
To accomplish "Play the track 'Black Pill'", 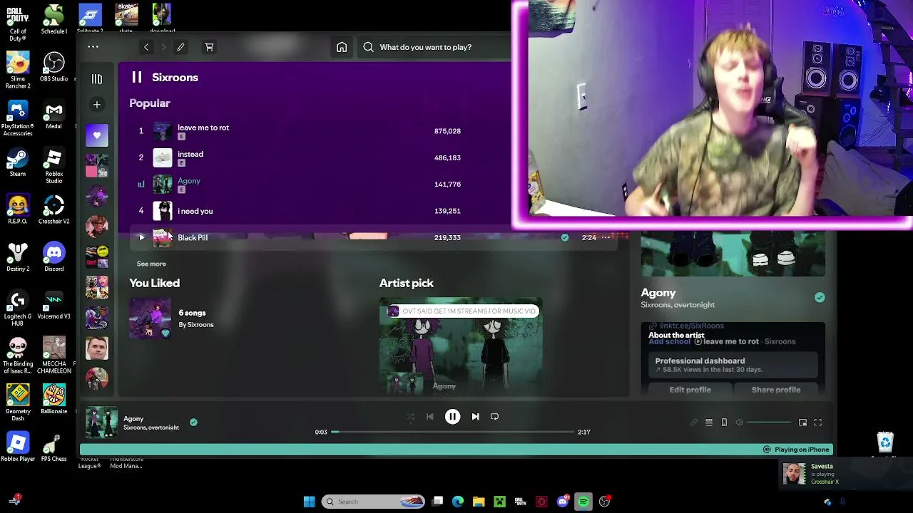I will (x=141, y=237).
